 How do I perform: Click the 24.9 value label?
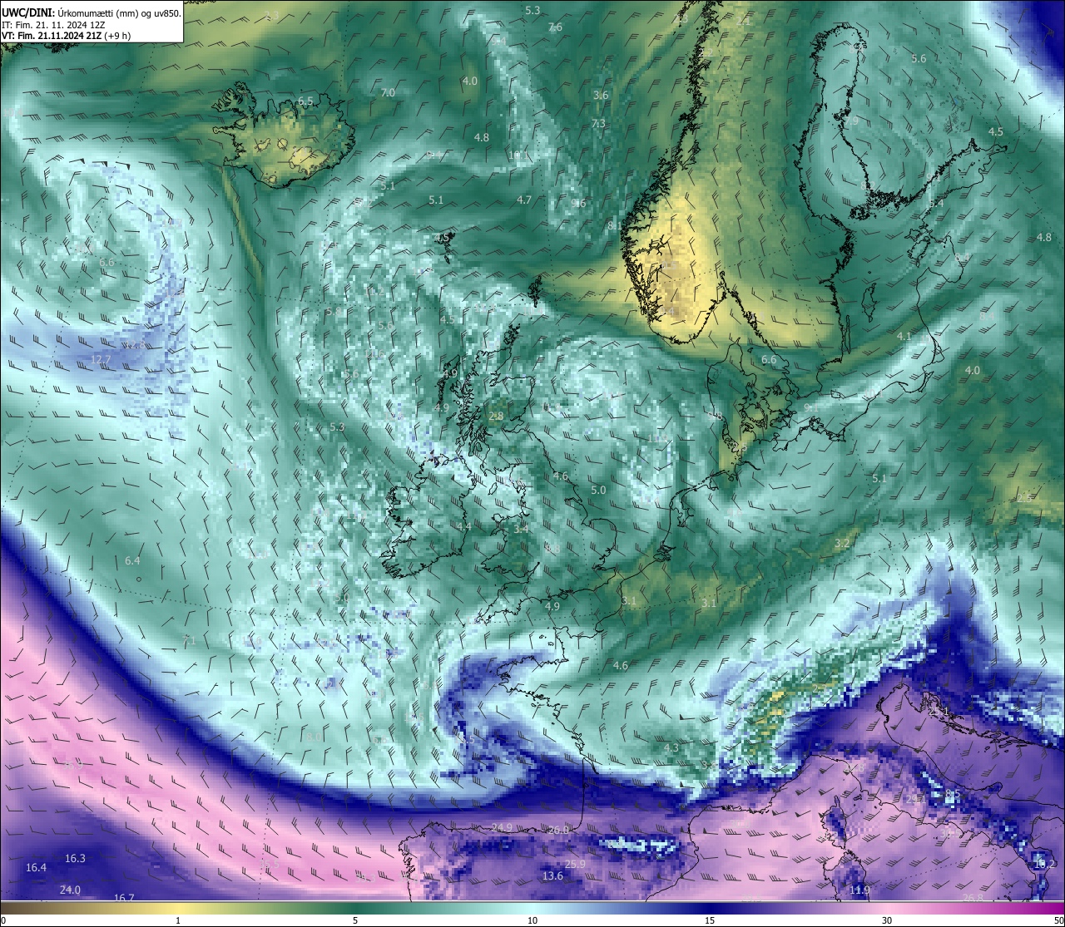(x=502, y=827)
